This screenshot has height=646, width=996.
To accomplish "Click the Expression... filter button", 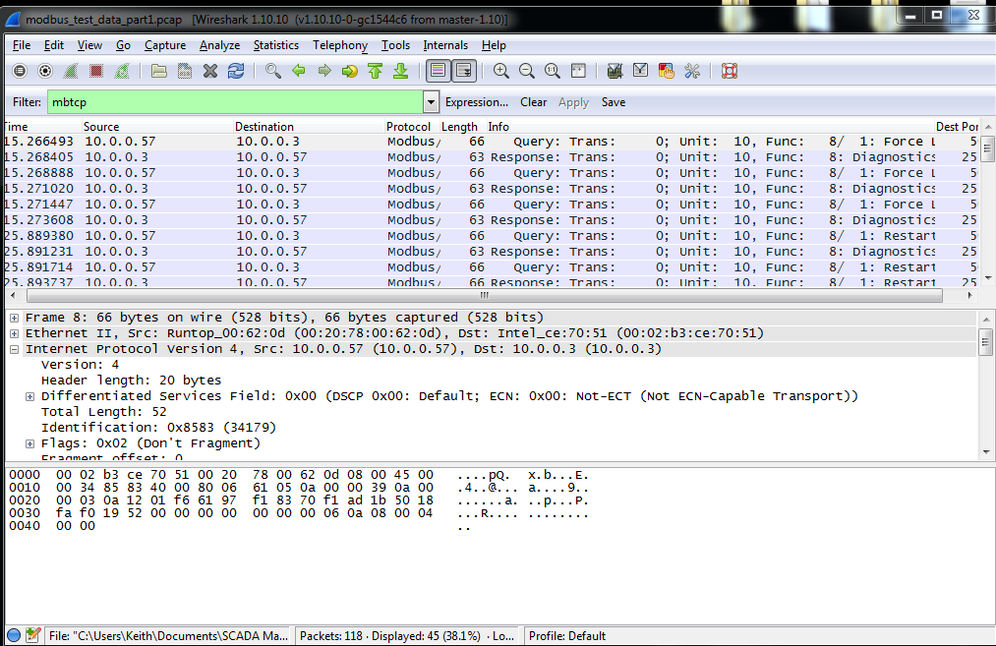I will [477, 102].
